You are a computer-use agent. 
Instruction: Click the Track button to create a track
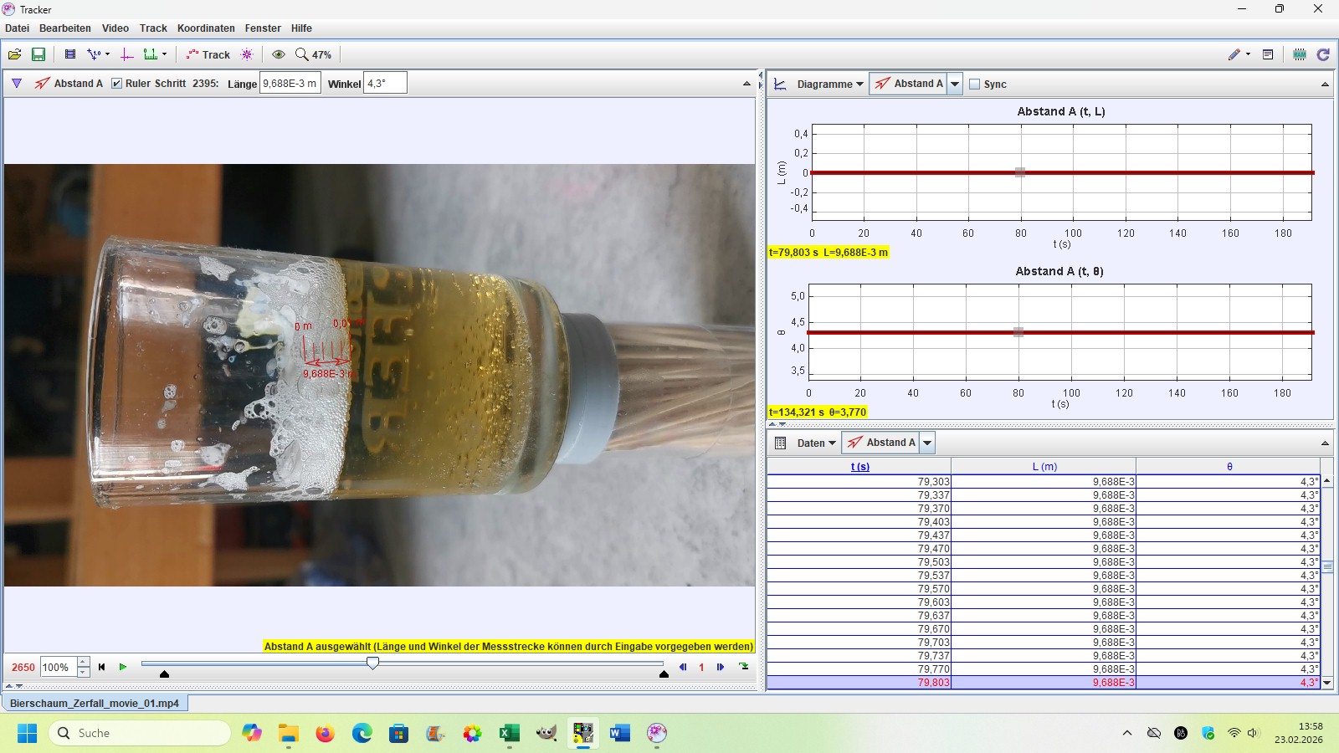coord(208,54)
